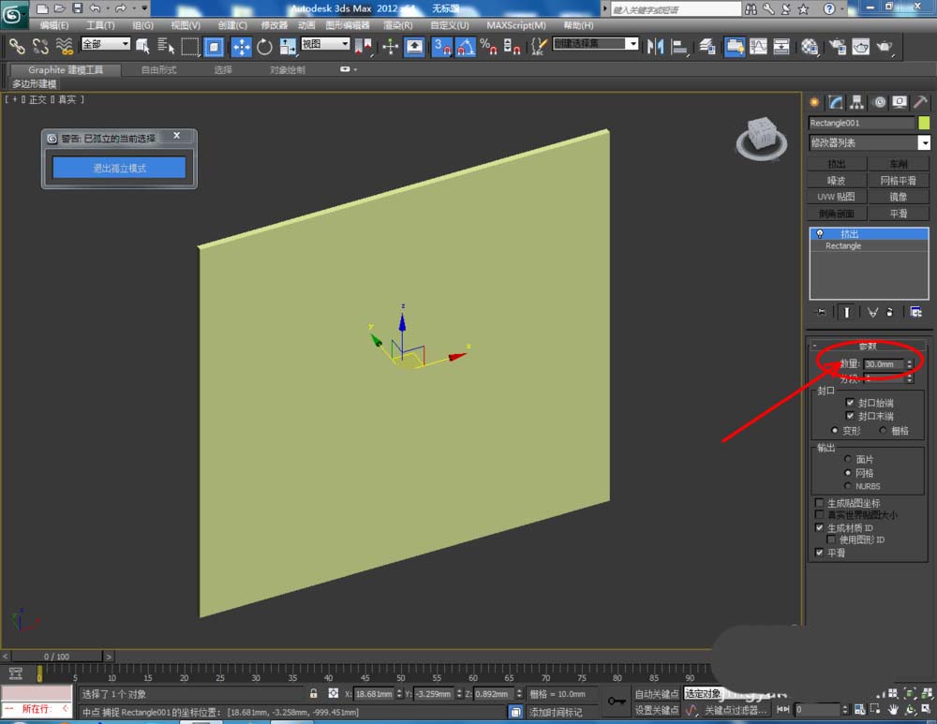Viewport: 937px width, 724px height.
Task: Click the green object color swatch
Action: [x=924, y=123]
